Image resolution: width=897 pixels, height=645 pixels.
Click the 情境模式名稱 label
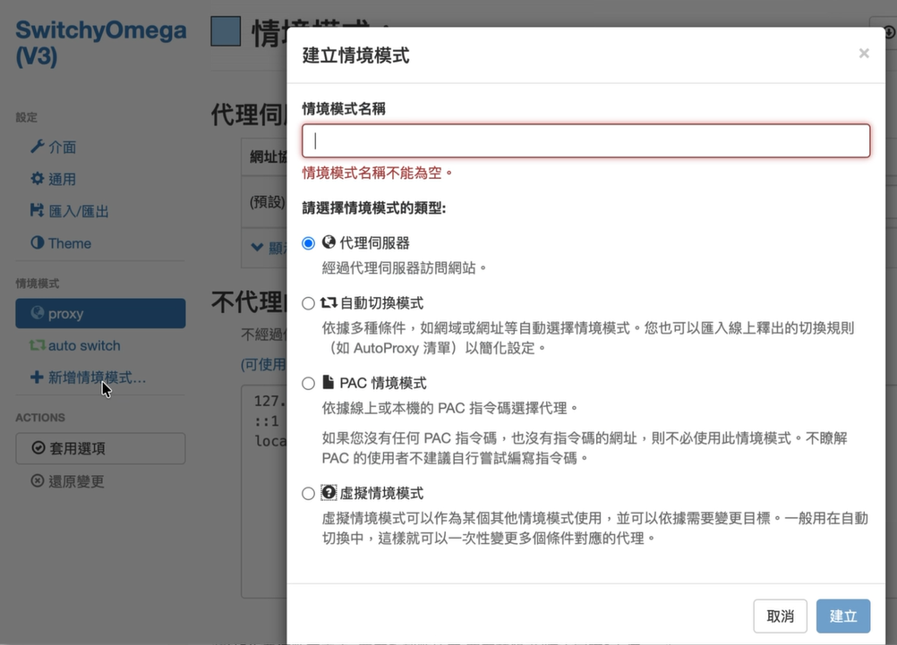click(344, 108)
